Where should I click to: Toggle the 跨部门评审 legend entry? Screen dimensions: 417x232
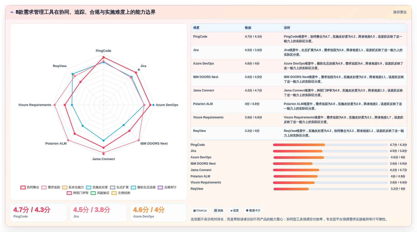[77, 193]
